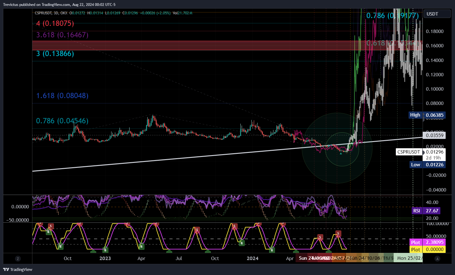Select the Low 0.01226 price label
455x275 pixels.
point(428,164)
